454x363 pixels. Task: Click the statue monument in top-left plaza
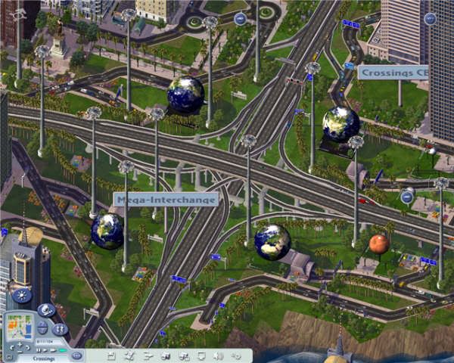(x=59, y=39)
